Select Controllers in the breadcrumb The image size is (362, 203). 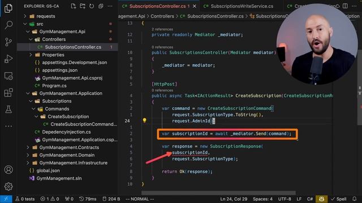tap(162, 16)
